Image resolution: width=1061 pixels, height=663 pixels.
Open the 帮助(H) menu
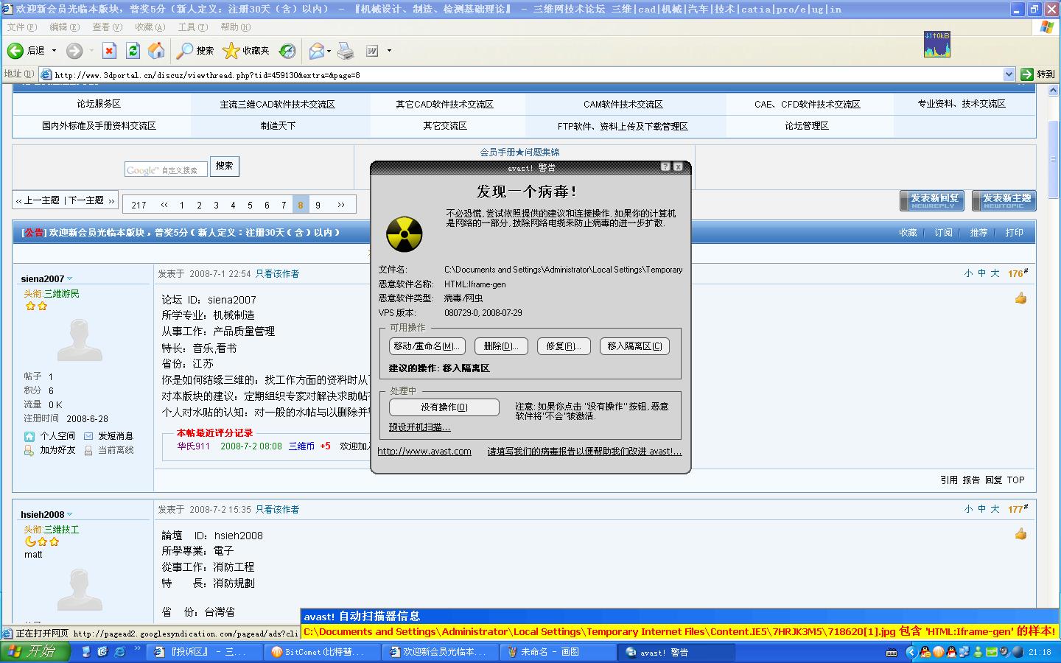(x=235, y=27)
